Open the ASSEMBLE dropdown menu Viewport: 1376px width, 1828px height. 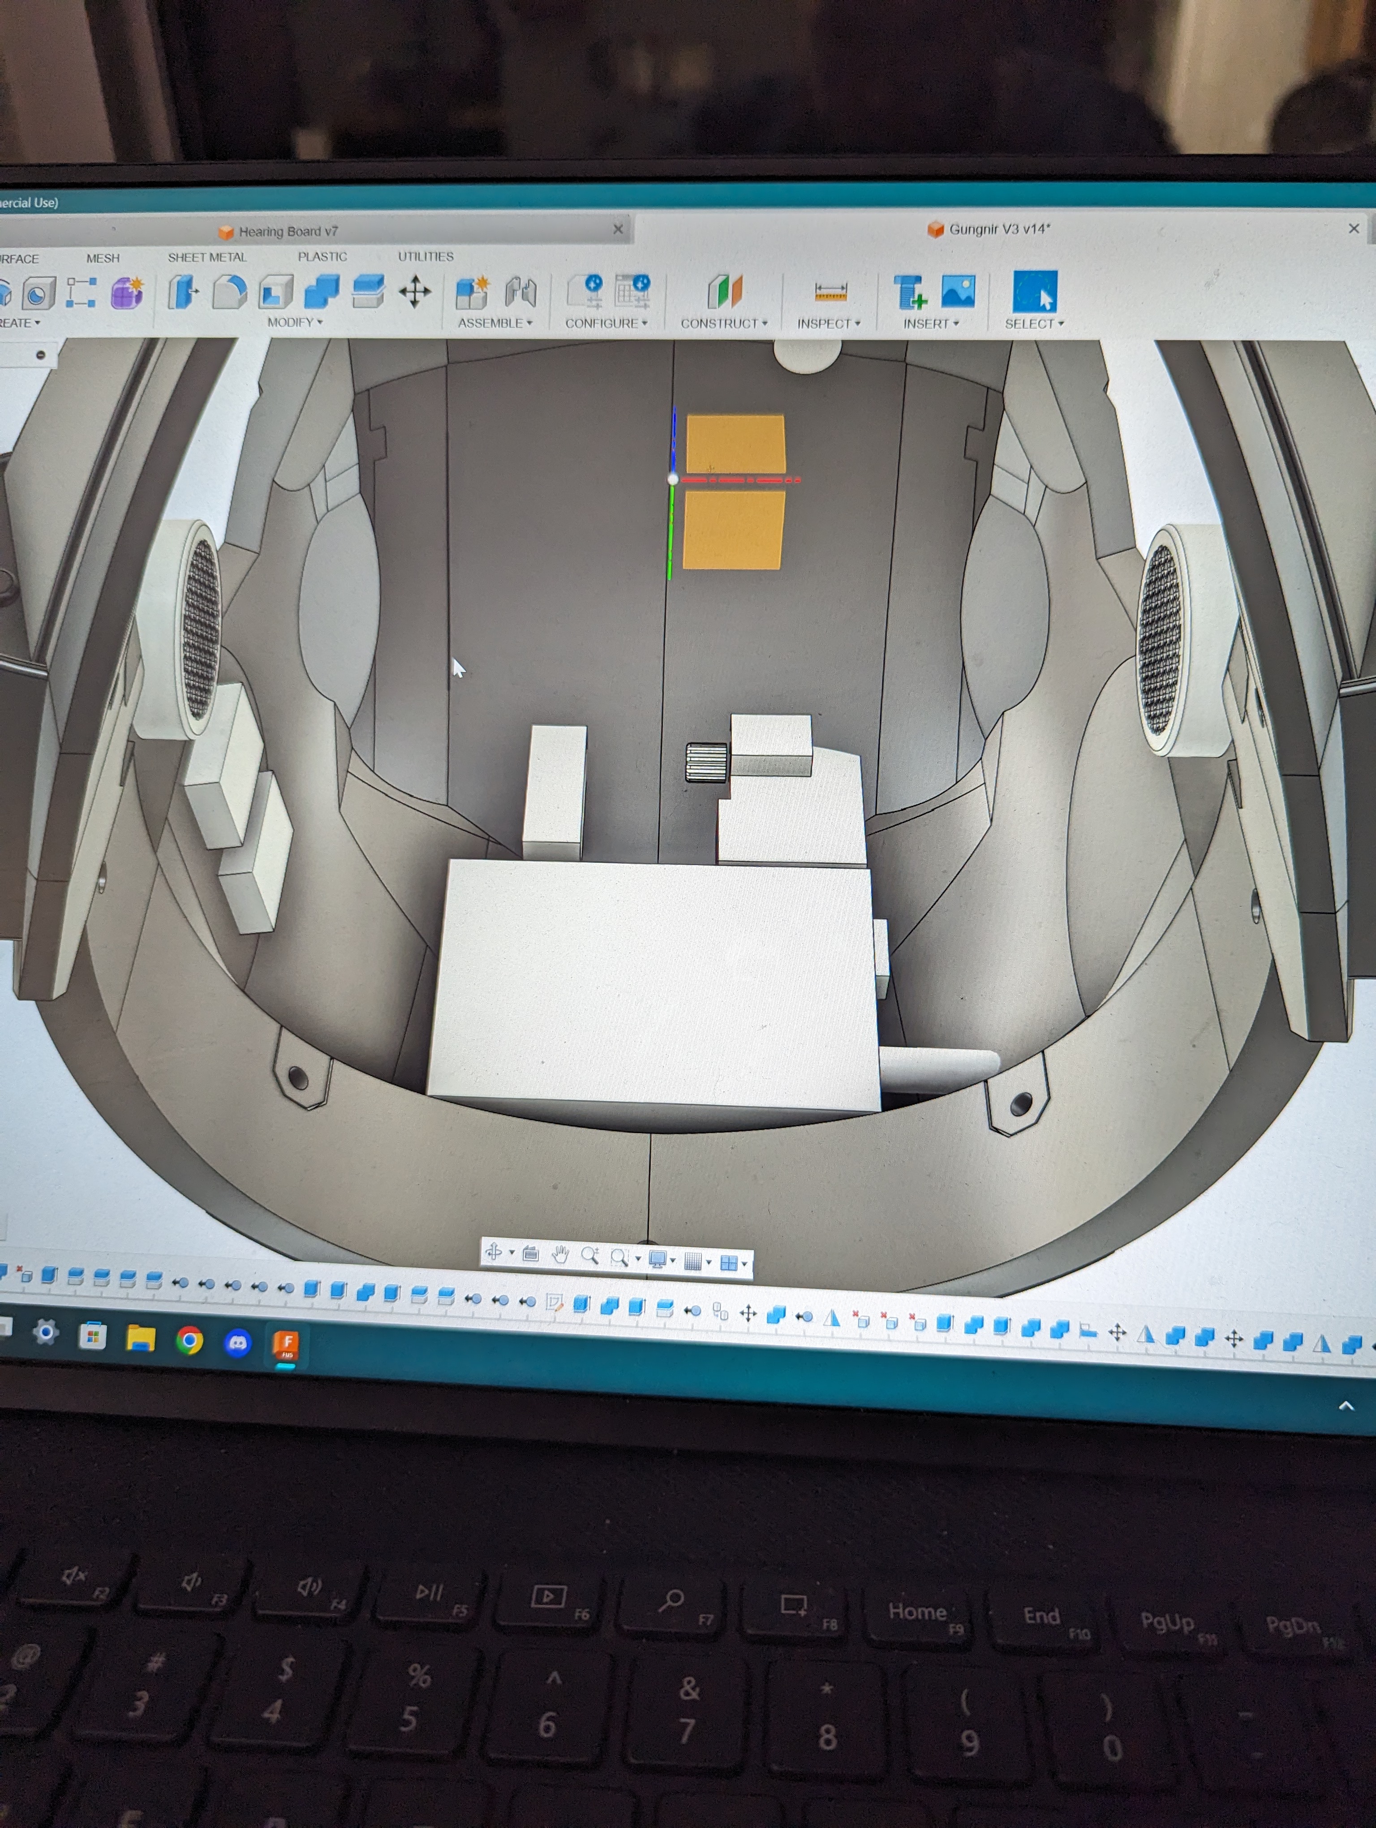(495, 323)
